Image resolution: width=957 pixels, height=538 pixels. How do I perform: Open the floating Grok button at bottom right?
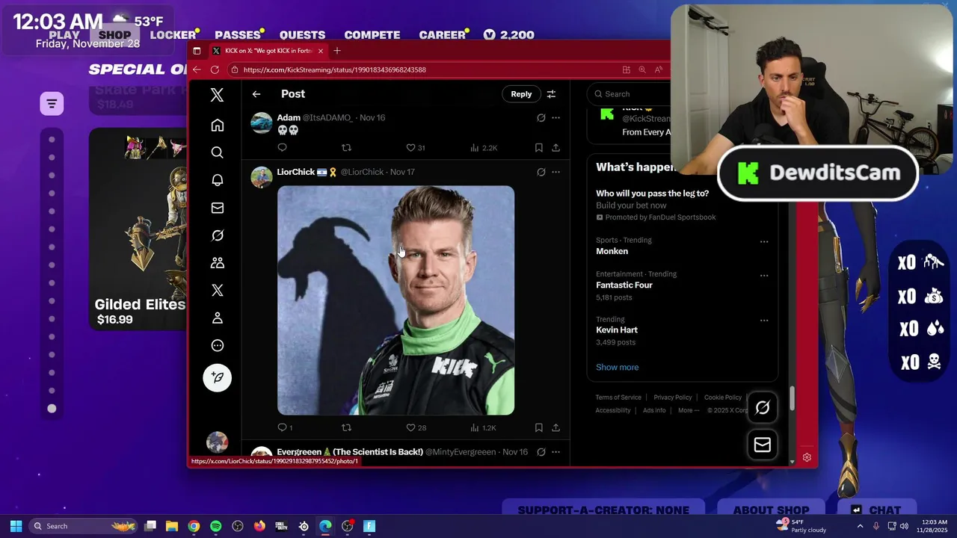(x=763, y=407)
